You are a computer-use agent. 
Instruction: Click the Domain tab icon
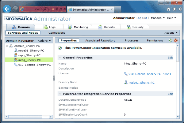point(14,27)
